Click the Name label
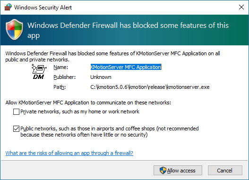 61,67
